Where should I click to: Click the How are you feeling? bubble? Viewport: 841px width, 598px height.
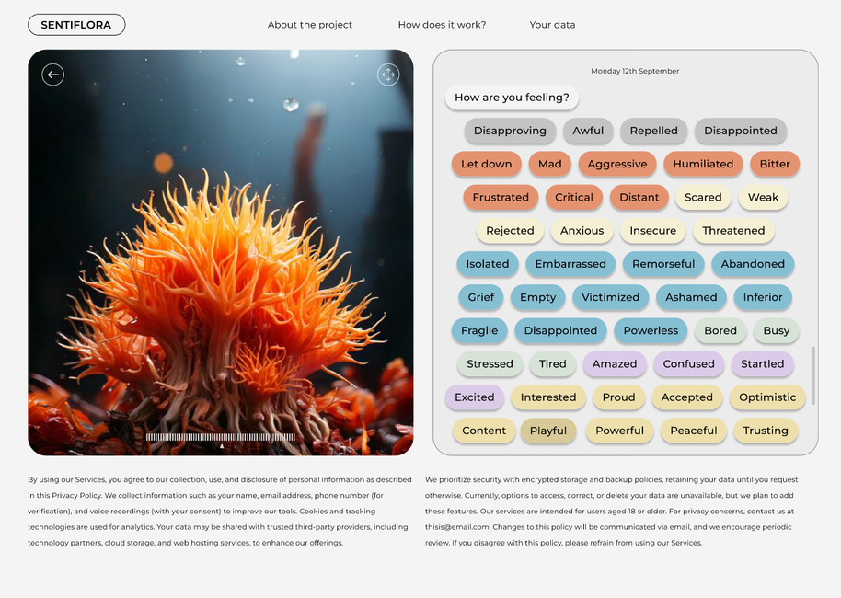[512, 98]
